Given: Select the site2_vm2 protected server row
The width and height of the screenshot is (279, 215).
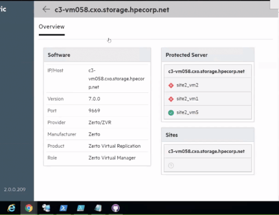Looking at the screenshot, I should tap(208, 85).
